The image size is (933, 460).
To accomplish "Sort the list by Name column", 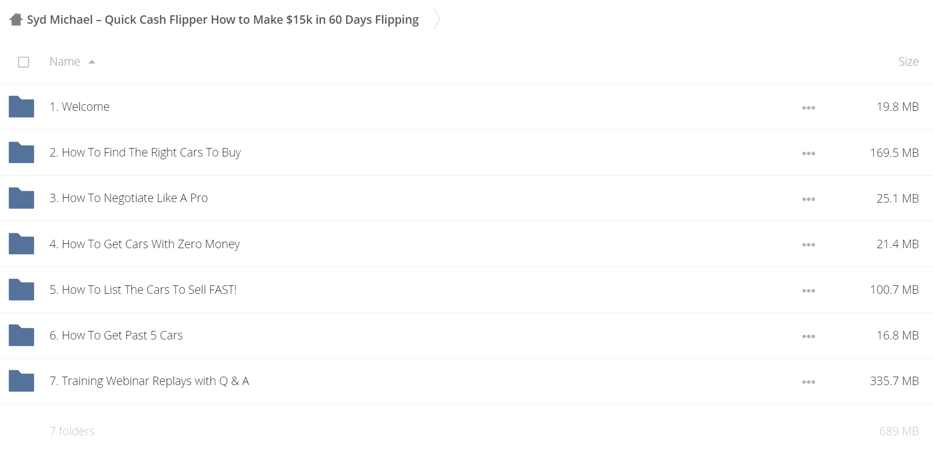I will [65, 61].
